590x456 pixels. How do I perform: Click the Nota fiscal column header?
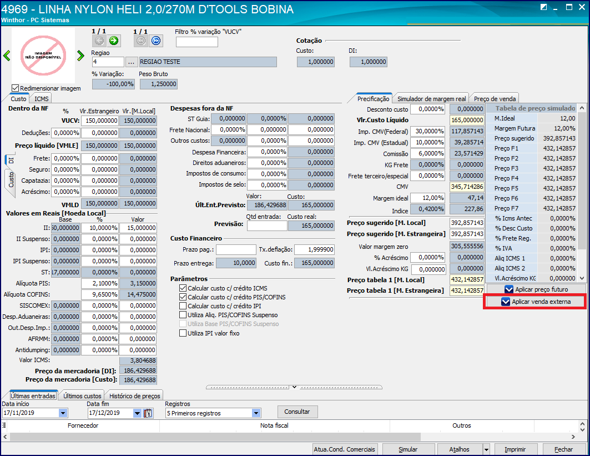(274, 425)
